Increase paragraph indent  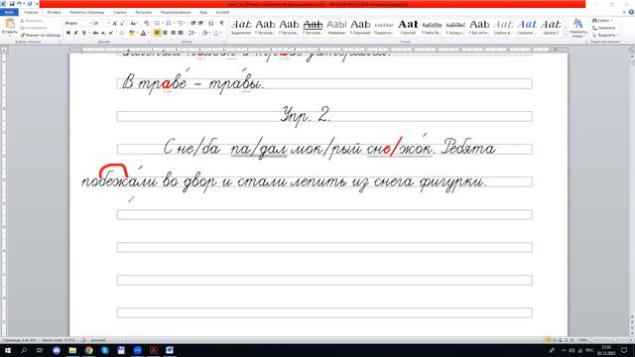200,24
